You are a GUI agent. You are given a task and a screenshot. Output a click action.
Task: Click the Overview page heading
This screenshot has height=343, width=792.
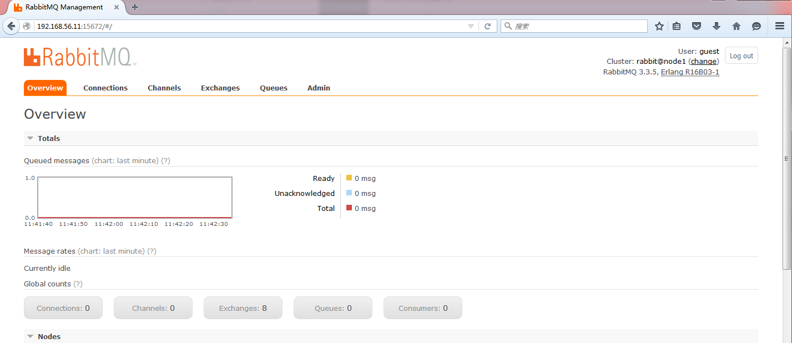[55, 114]
